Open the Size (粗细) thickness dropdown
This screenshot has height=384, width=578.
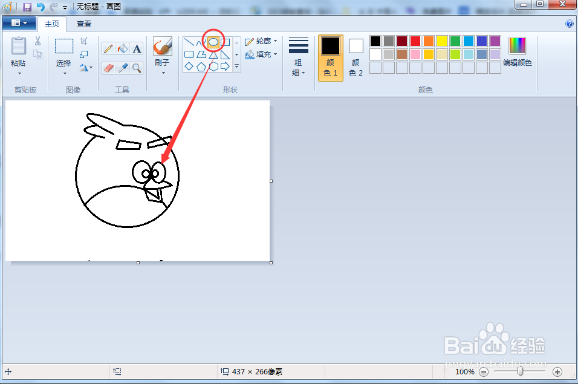(x=299, y=57)
